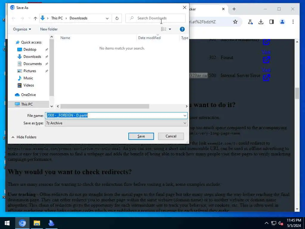305x229 pixels.
Task: Sort by Type column header
Action: click(x=184, y=38)
